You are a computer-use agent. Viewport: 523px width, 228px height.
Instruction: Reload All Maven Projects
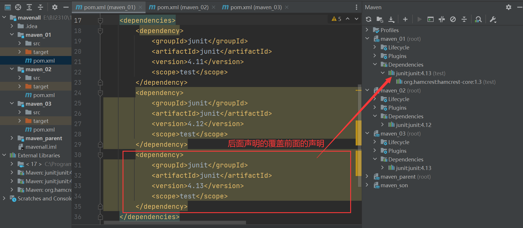point(369,19)
